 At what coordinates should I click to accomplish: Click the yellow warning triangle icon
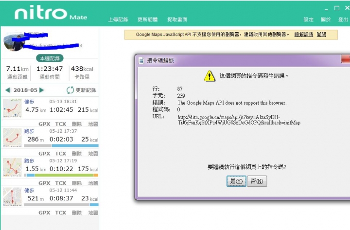(x=210, y=76)
